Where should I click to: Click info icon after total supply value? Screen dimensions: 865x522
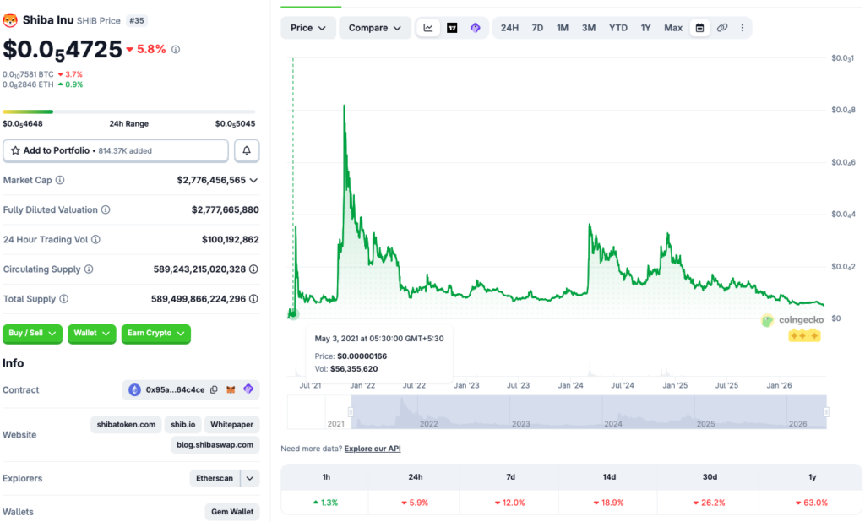[253, 299]
